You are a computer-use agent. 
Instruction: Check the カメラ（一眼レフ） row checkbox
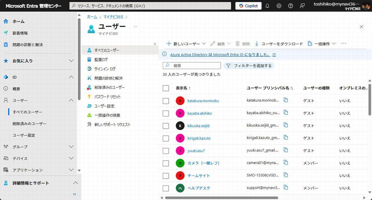click(166, 163)
